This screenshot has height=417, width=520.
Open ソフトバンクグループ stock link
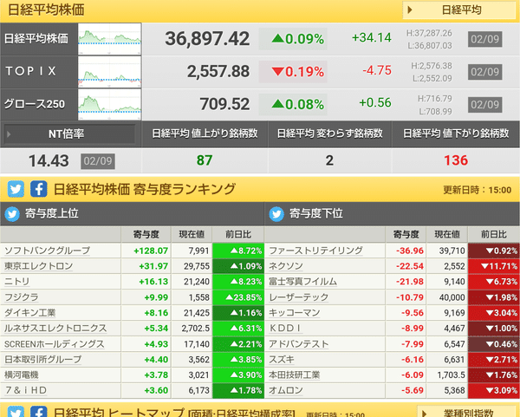(47, 251)
